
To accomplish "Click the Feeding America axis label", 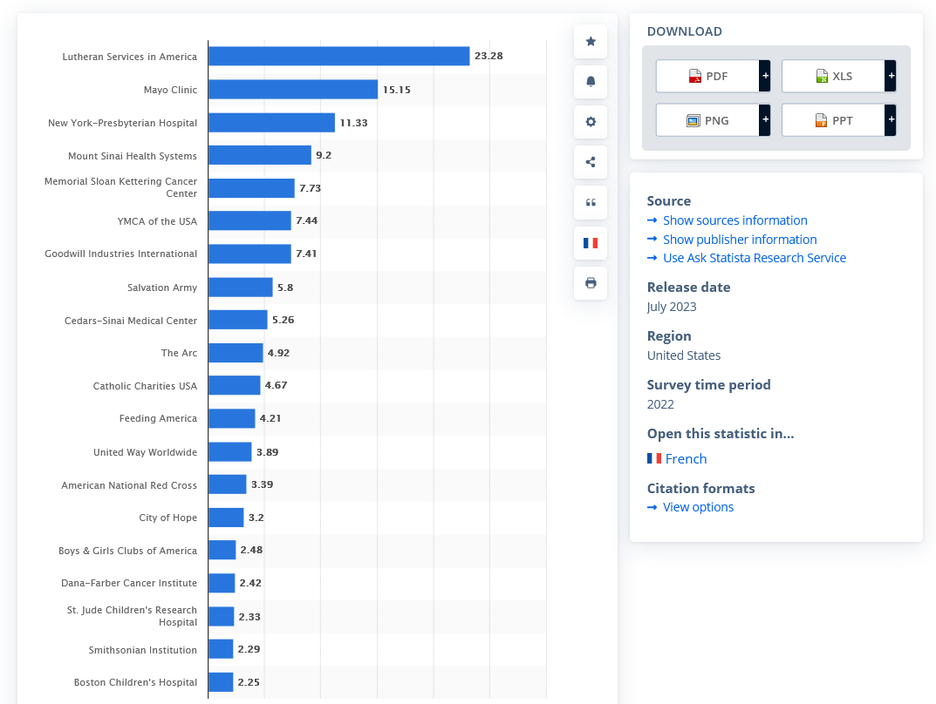I will (x=158, y=418).
